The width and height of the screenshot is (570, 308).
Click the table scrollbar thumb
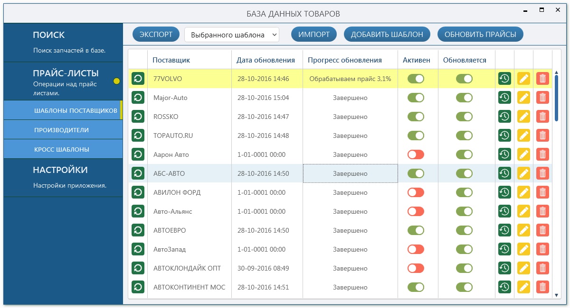point(557,98)
